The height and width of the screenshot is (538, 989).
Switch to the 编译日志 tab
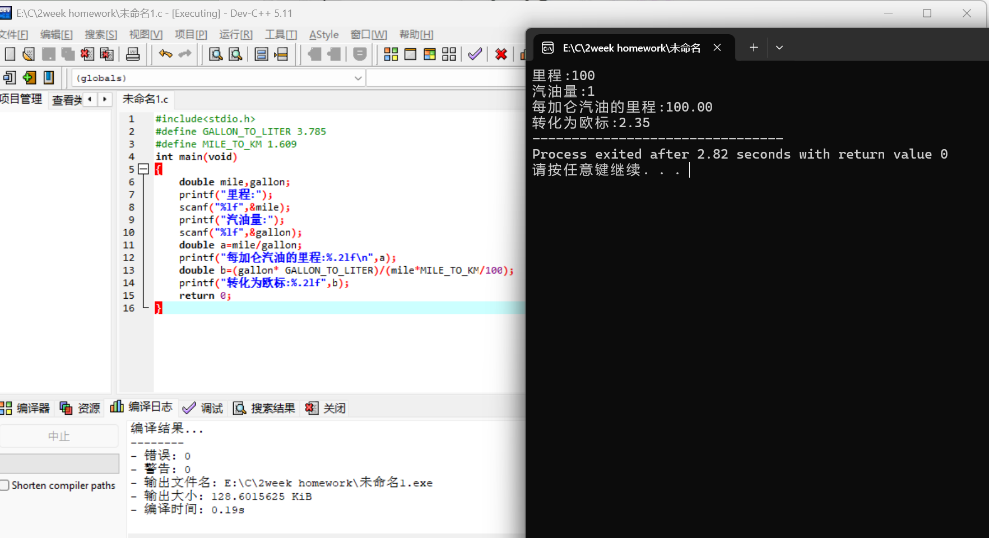(x=141, y=407)
